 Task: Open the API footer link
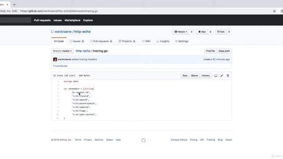coord(202,140)
